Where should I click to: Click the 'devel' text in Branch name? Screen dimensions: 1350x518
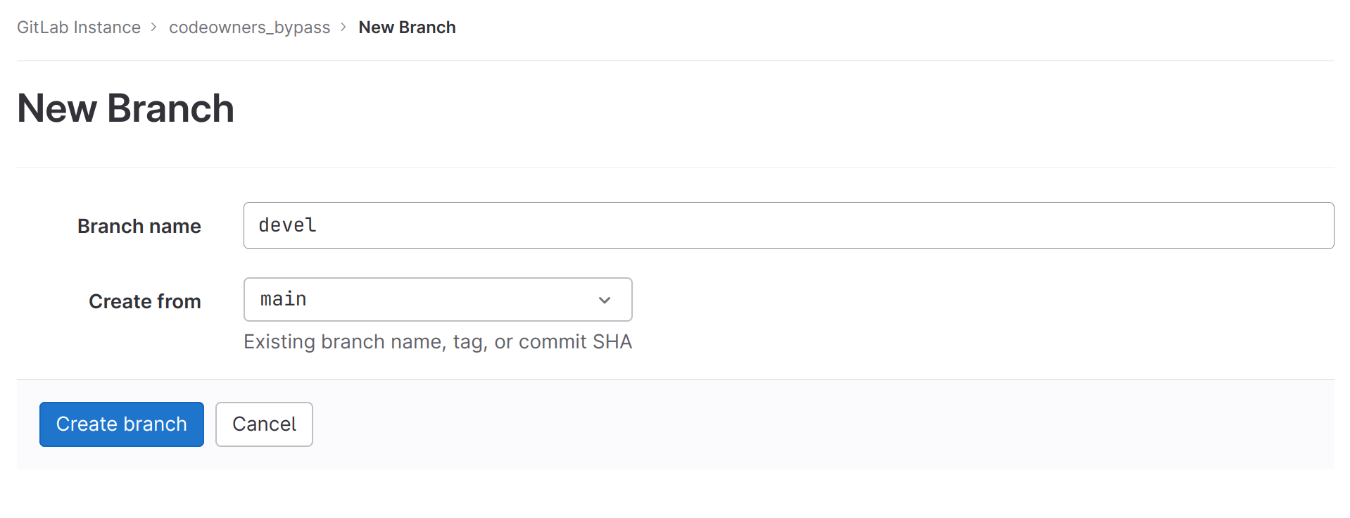tap(287, 225)
